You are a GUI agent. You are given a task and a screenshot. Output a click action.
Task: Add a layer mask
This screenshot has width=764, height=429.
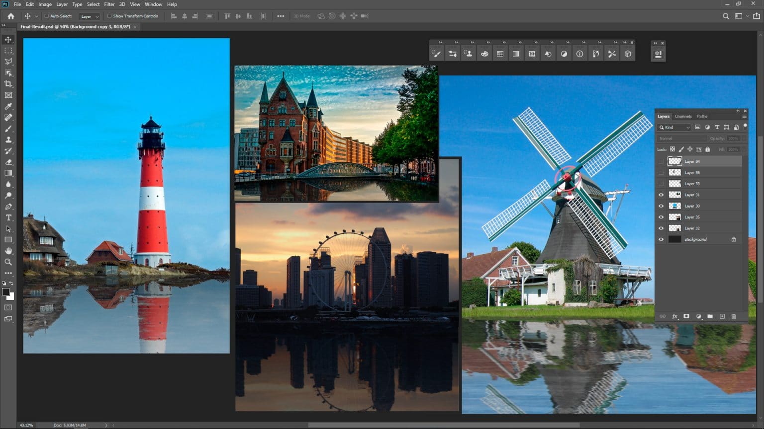click(x=686, y=316)
